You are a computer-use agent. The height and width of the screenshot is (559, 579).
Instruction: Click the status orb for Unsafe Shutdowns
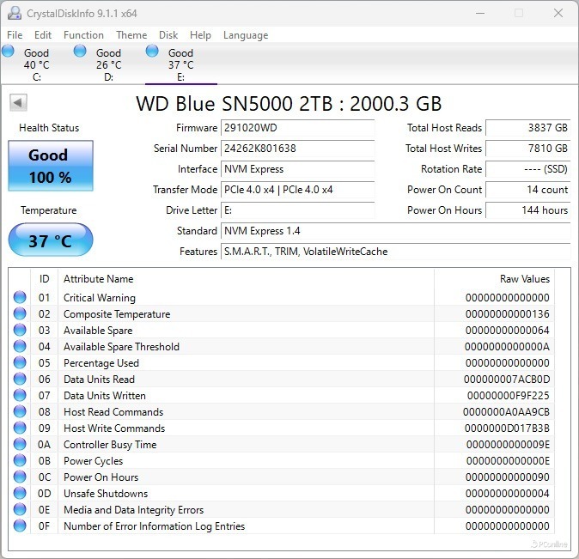pyautogui.click(x=20, y=494)
